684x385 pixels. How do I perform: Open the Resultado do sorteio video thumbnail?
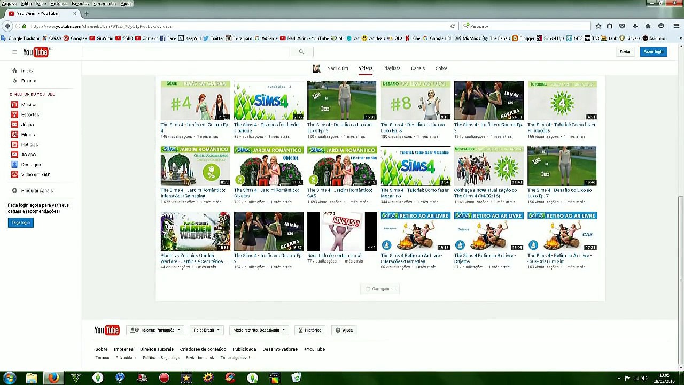pos(342,232)
